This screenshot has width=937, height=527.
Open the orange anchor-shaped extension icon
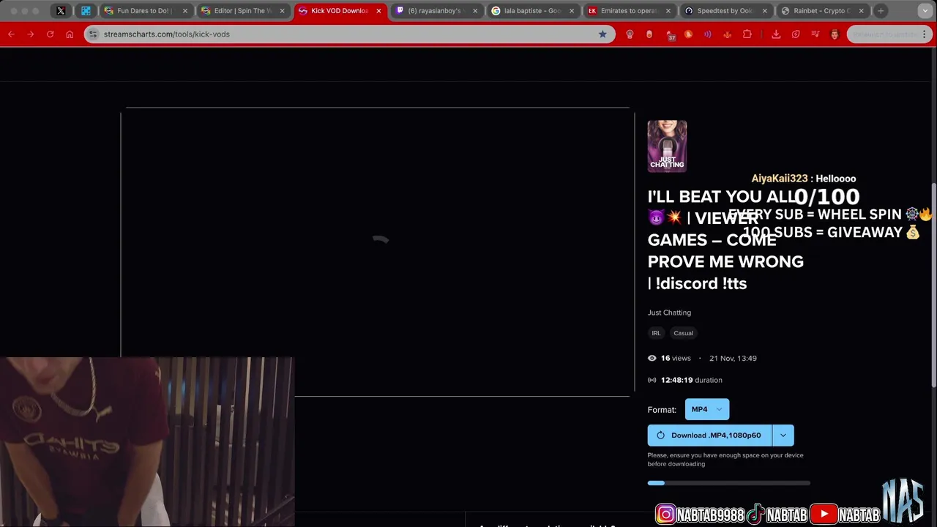[x=727, y=34]
